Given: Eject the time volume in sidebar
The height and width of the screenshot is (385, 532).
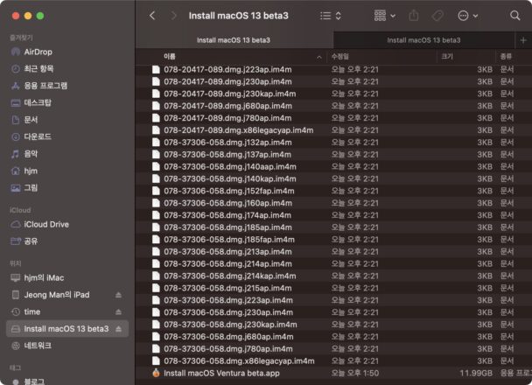Looking at the screenshot, I should (119, 311).
